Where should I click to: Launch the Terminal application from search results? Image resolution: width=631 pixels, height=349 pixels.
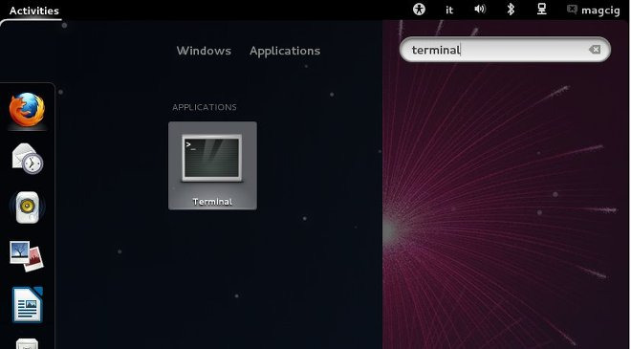click(212, 165)
